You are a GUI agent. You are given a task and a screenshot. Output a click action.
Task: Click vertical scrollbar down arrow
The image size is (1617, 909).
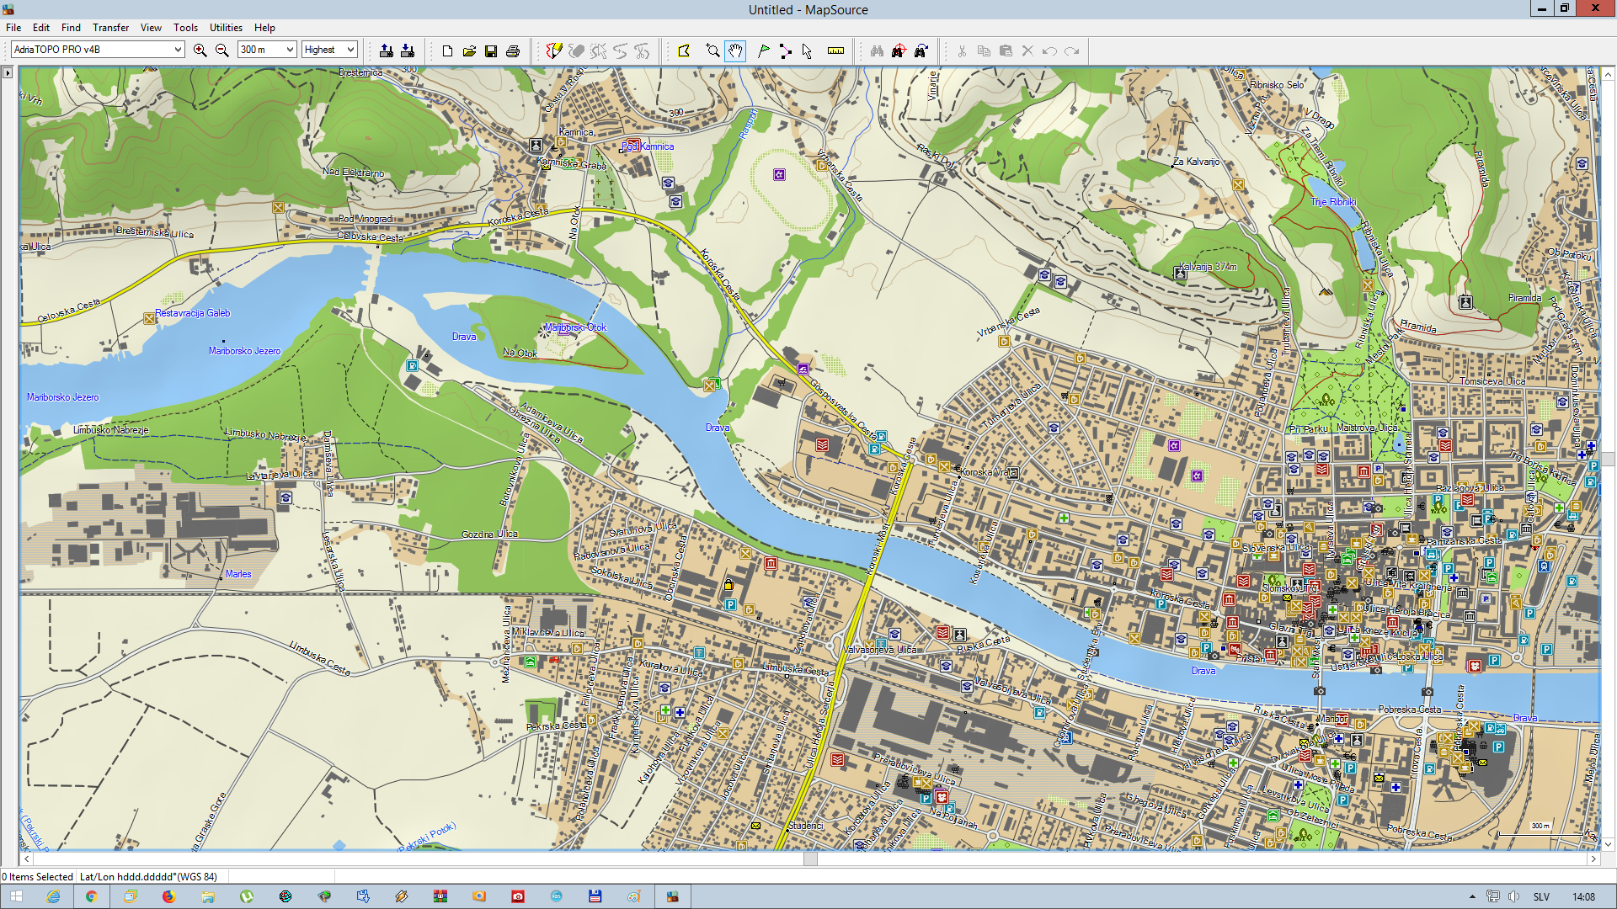point(1608,844)
